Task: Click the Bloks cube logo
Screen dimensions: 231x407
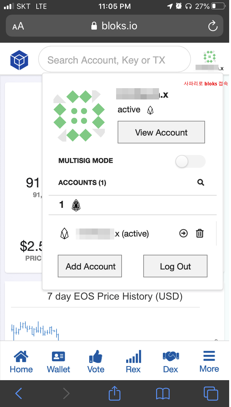Action: [x=19, y=60]
